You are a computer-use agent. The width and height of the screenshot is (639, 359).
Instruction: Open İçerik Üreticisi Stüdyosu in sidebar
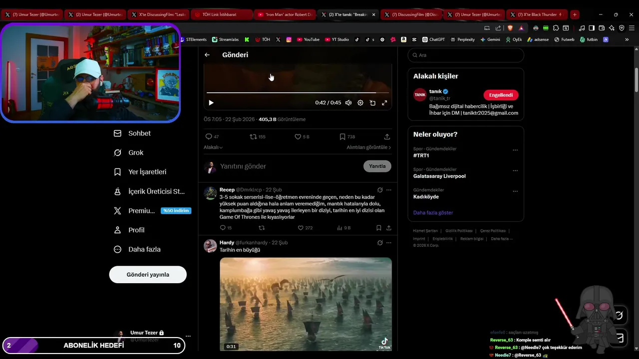click(x=149, y=191)
